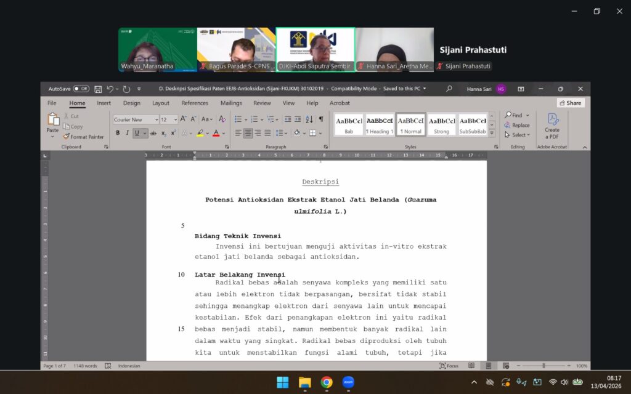Image resolution: width=631 pixels, height=394 pixels.
Task: Click the Share button
Action: point(570,103)
